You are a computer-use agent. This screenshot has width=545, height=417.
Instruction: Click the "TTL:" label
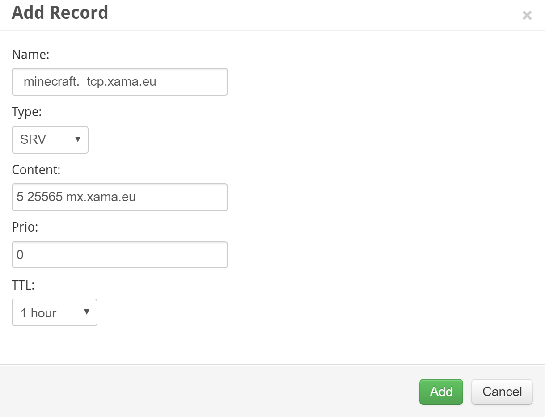pyautogui.click(x=23, y=285)
